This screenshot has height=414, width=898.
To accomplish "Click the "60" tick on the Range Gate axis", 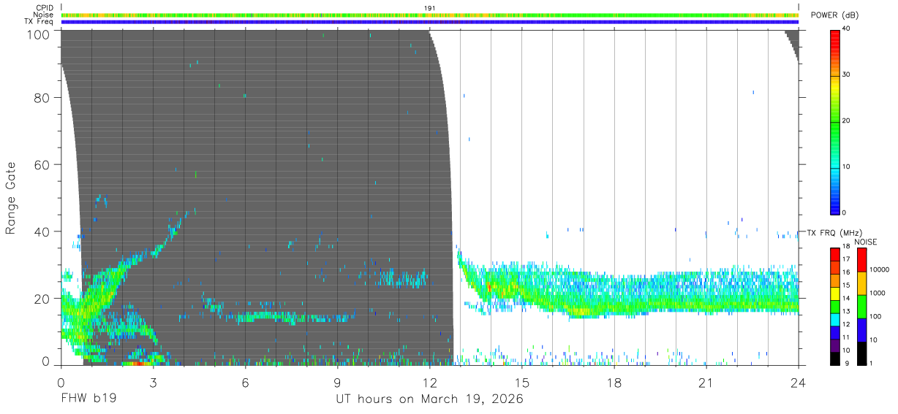I will pos(42,164).
